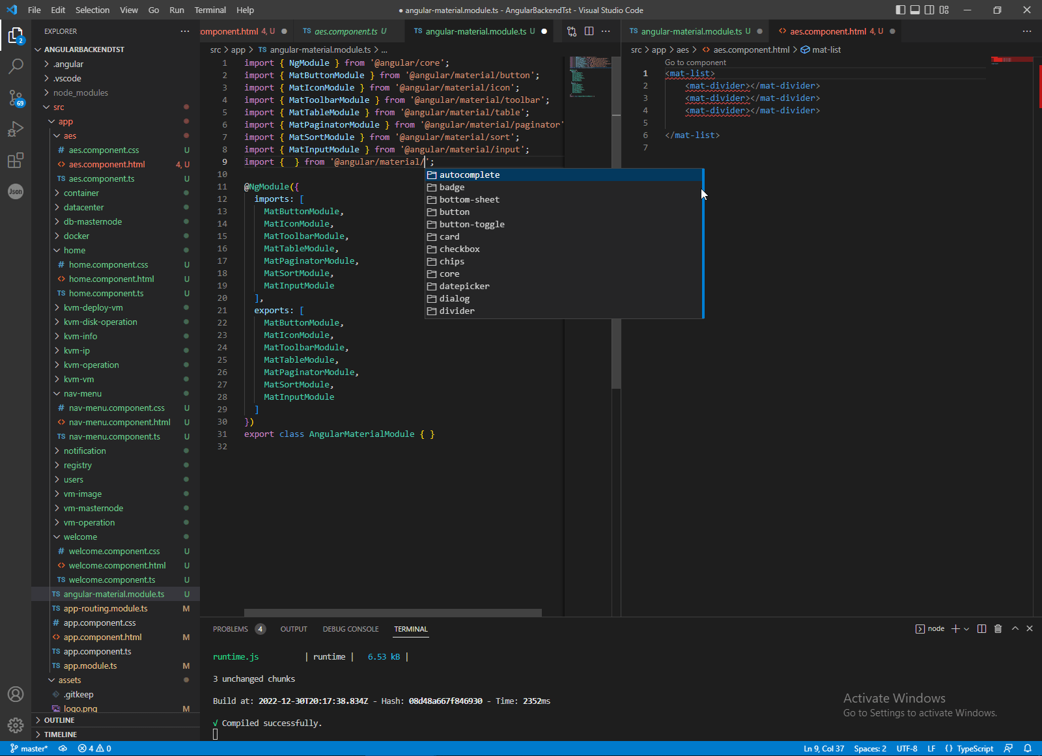Open Accounts icon at sidebar bottom
Viewport: 1042px width, 756px height.
(16, 694)
